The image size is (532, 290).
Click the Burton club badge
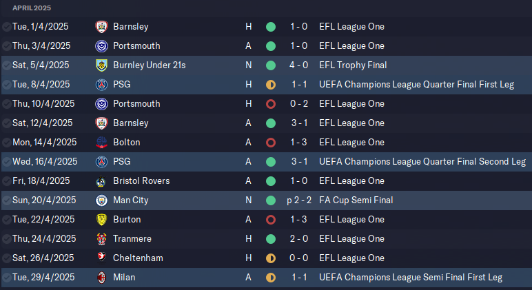pos(102,220)
